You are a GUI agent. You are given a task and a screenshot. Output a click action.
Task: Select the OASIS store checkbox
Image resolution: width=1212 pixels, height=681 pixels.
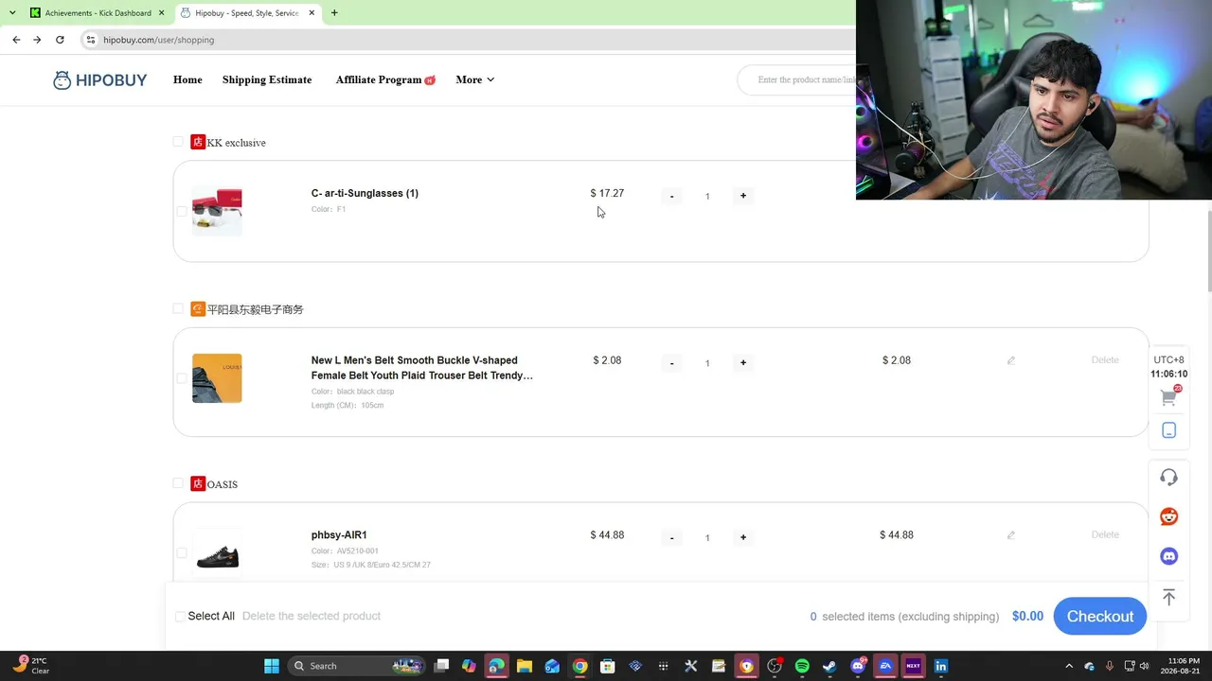178,483
